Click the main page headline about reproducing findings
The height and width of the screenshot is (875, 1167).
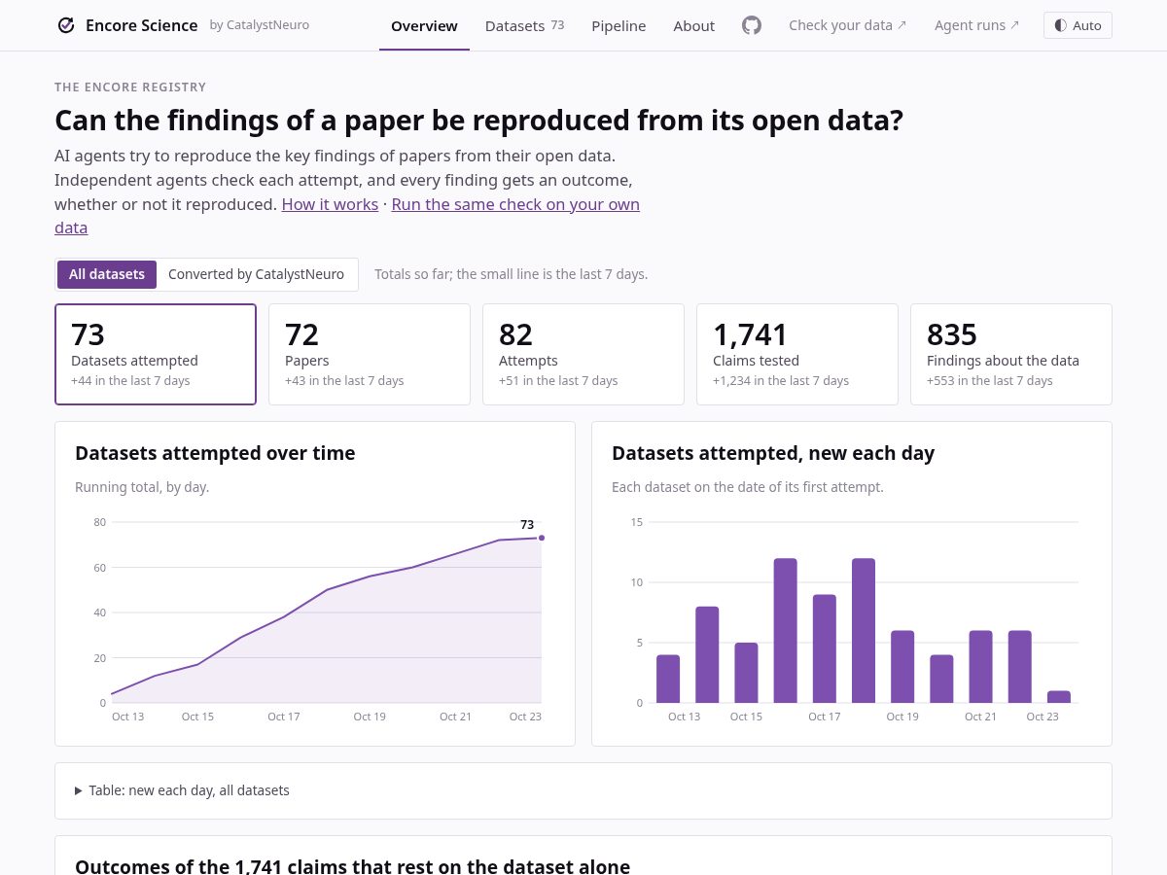478,121
